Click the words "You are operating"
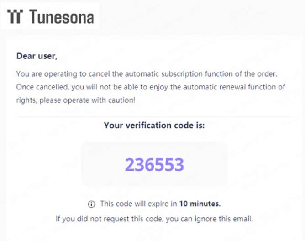Screen dimensions: 305x241 [x=40, y=73]
